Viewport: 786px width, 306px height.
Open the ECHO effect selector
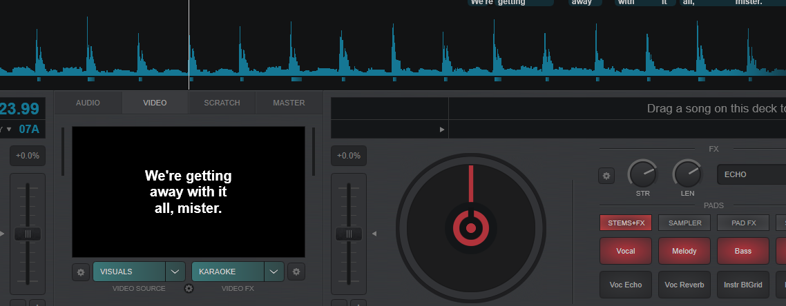coord(751,175)
